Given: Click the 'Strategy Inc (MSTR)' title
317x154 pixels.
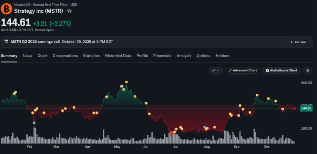Looking at the screenshot, I should coord(39,11).
